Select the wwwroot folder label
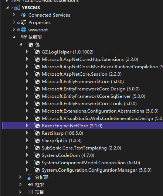163x196 pixels. tap(38, 30)
